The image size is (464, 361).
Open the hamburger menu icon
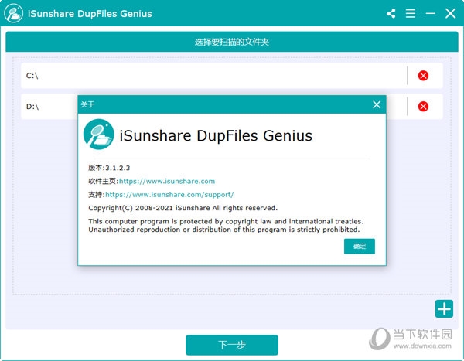(411, 13)
